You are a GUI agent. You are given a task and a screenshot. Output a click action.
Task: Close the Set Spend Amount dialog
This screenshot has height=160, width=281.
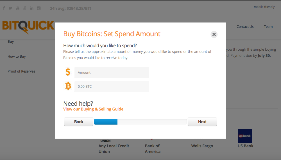(214, 34)
